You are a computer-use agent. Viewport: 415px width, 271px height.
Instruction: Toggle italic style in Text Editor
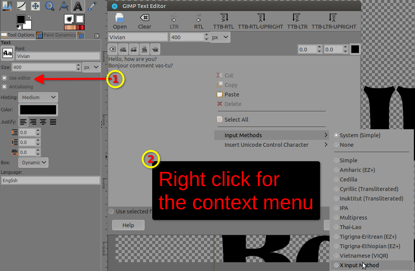tap(134, 49)
